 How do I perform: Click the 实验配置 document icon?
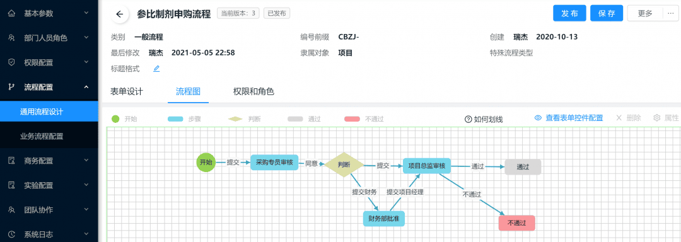tap(12, 186)
